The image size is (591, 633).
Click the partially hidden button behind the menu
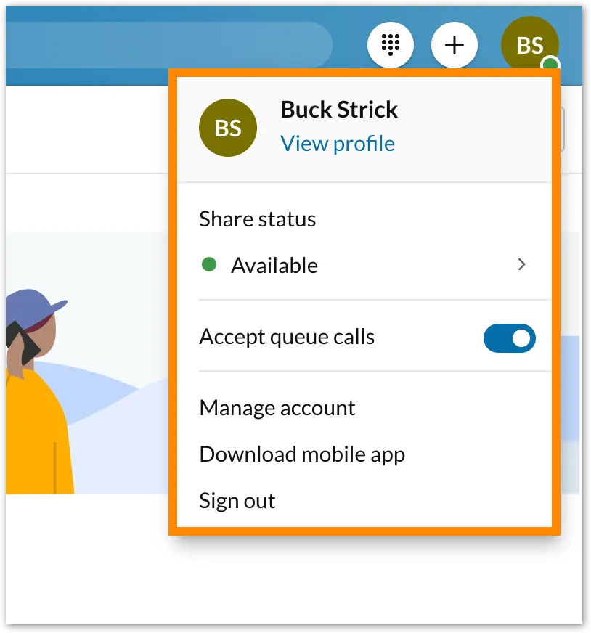pyautogui.click(x=559, y=131)
